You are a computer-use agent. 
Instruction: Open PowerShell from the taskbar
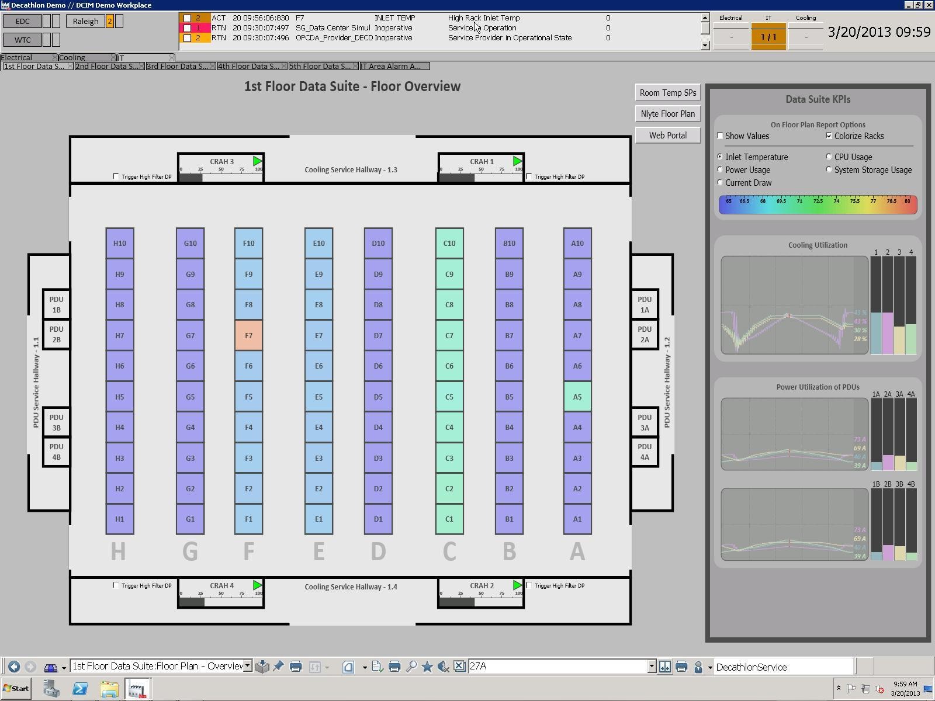click(80, 689)
